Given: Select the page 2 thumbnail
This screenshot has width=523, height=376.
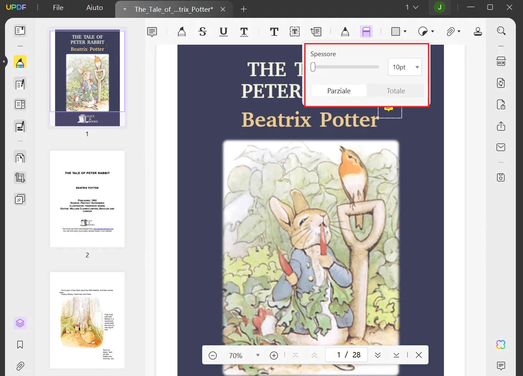Looking at the screenshot, I should 87,199.
